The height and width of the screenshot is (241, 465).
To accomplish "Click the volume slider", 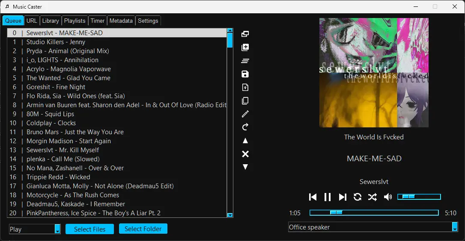I will [x=419, y=197].
